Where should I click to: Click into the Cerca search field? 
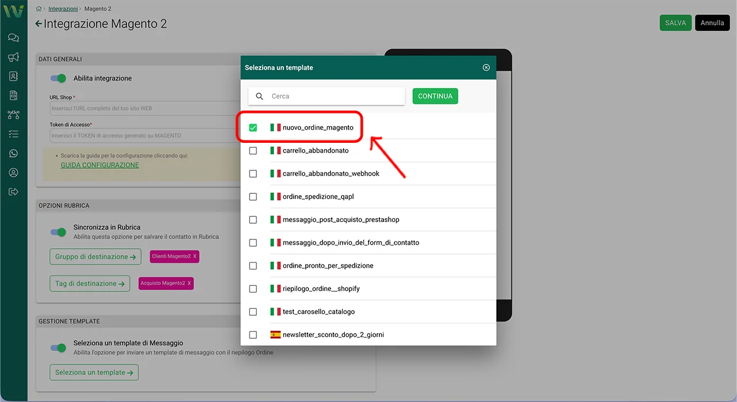pos(334,96)
